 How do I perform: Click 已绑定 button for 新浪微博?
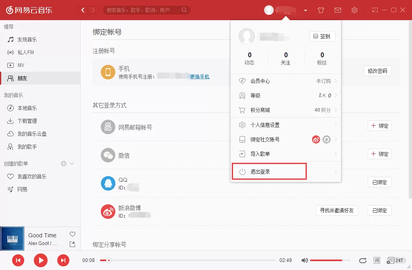380,210
